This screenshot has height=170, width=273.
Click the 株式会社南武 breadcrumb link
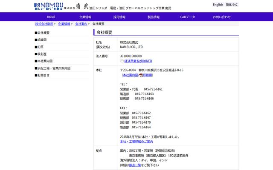tap(44, 24)
